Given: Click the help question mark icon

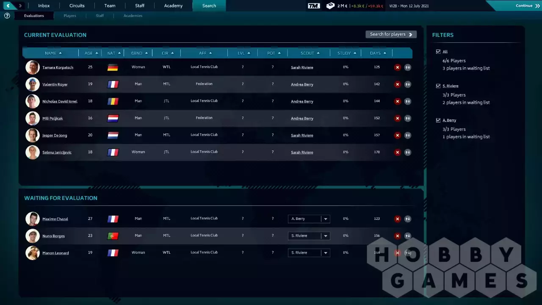Looking at the screenshot, I should point(7,16).
